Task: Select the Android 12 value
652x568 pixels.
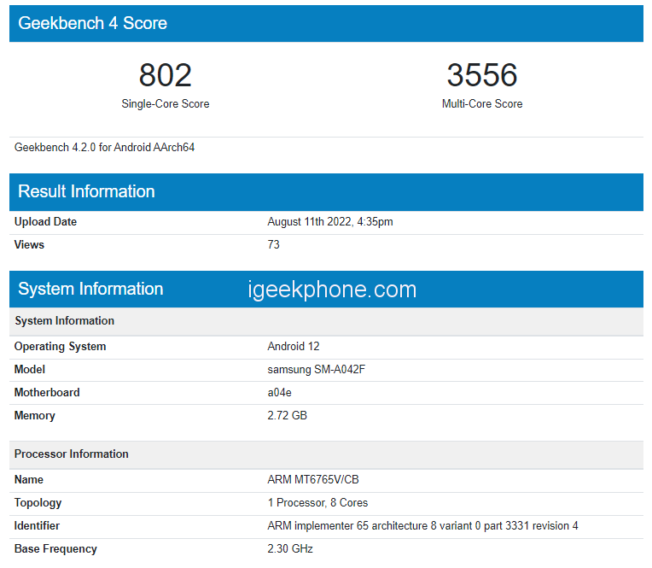Action: [294, 347]
